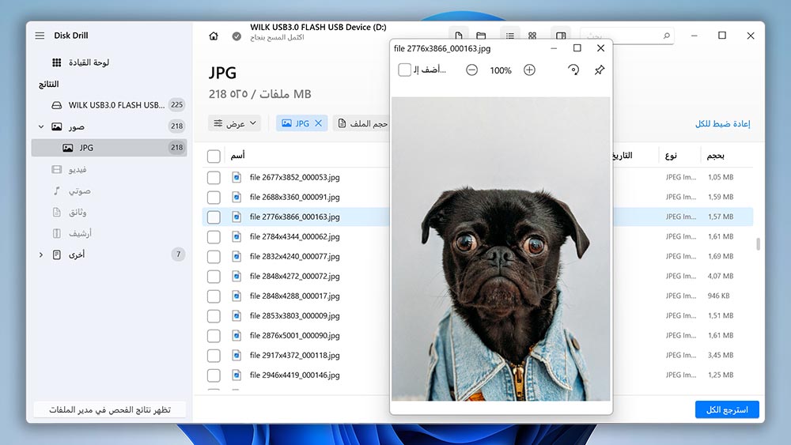Viewport: 791px width, 445px height.
Task: Toggle the preview side panel icon
Action: [x=561, y=36]
